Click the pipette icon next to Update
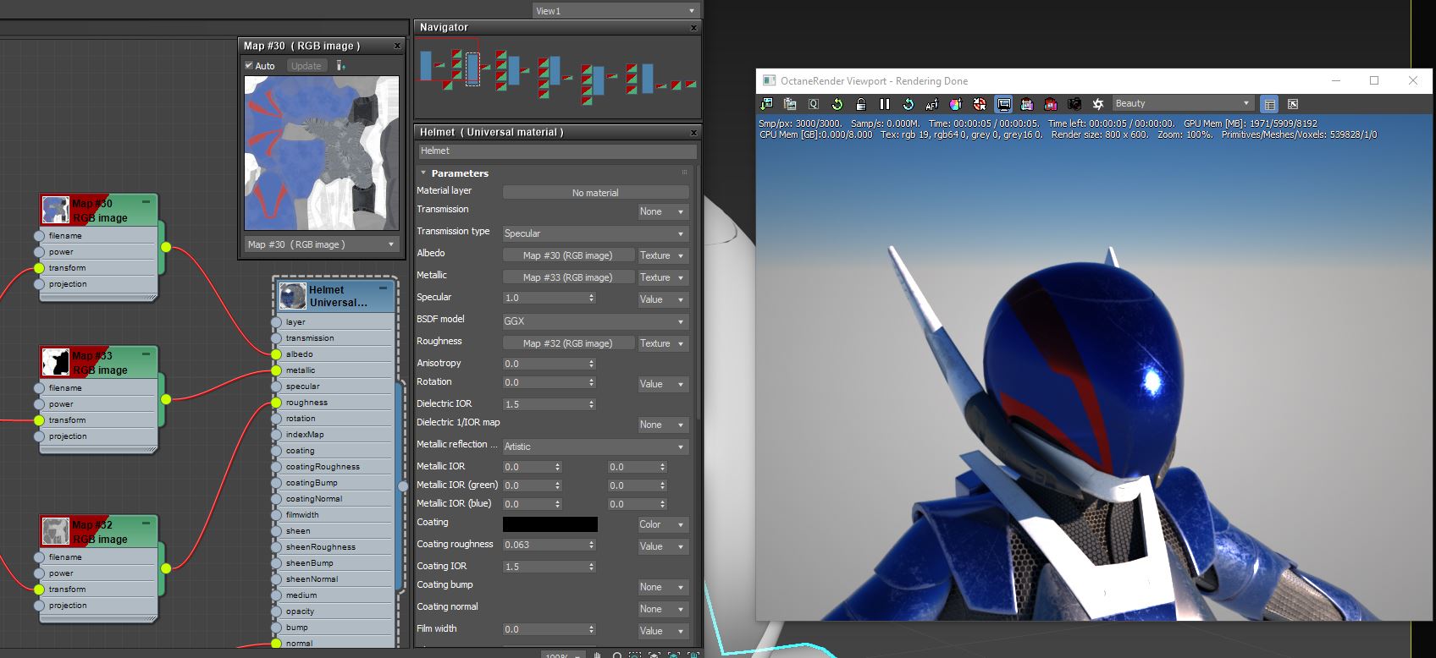This screenshot has height=658, width=1436. pyautogui.click(x=340, y=66)
